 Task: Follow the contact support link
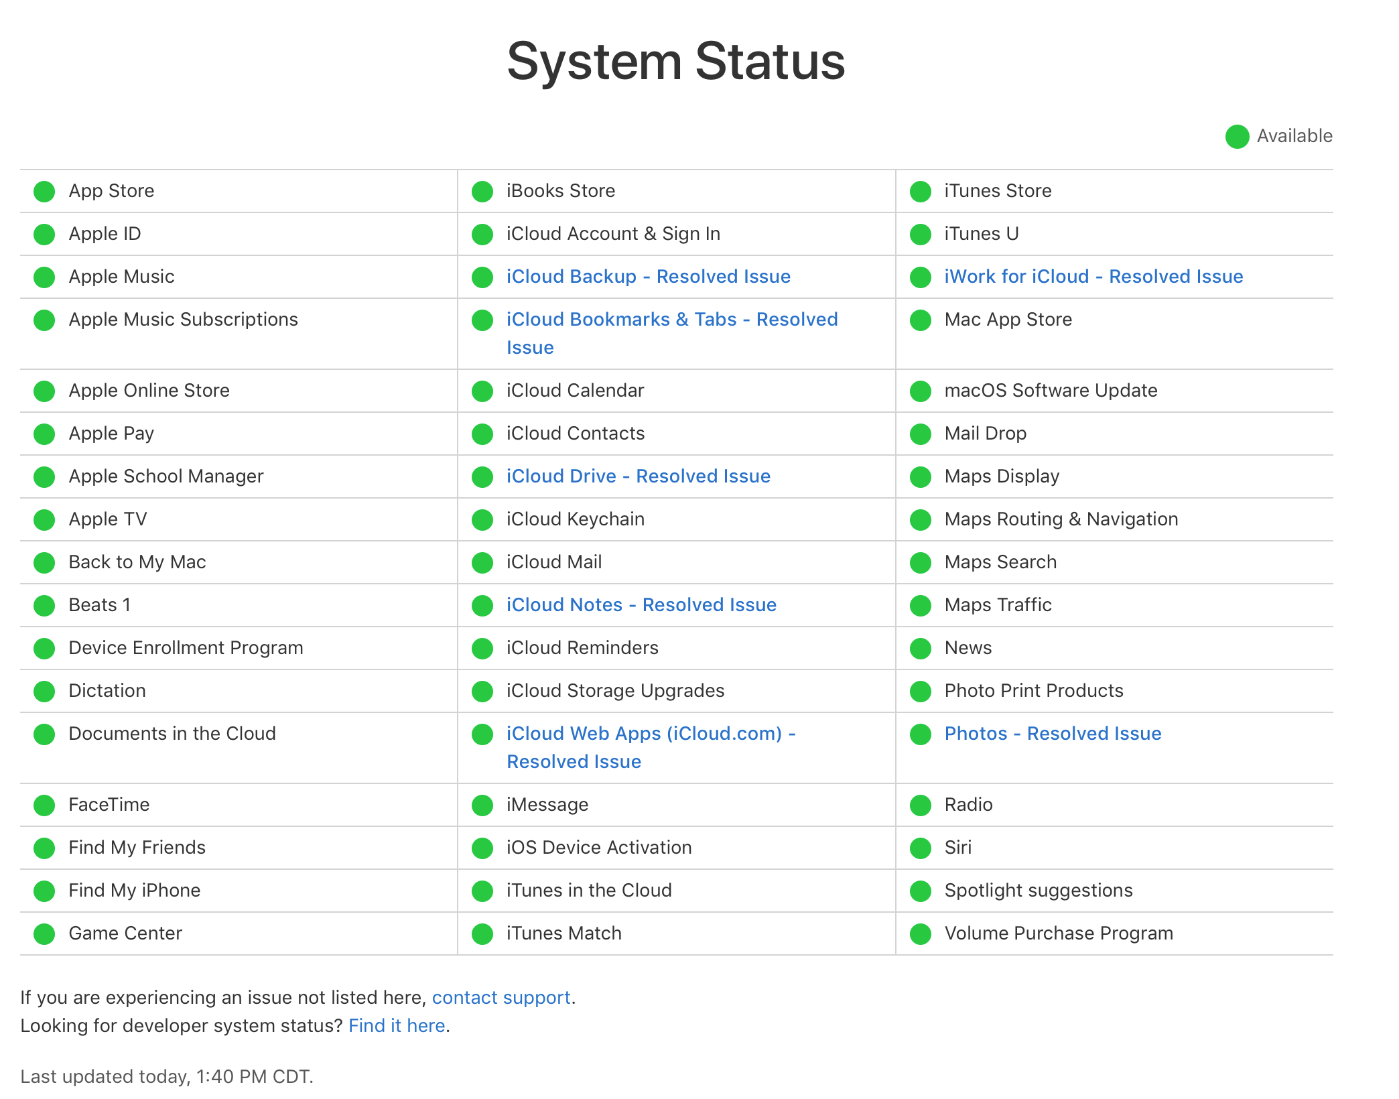[x=501, y=998]
